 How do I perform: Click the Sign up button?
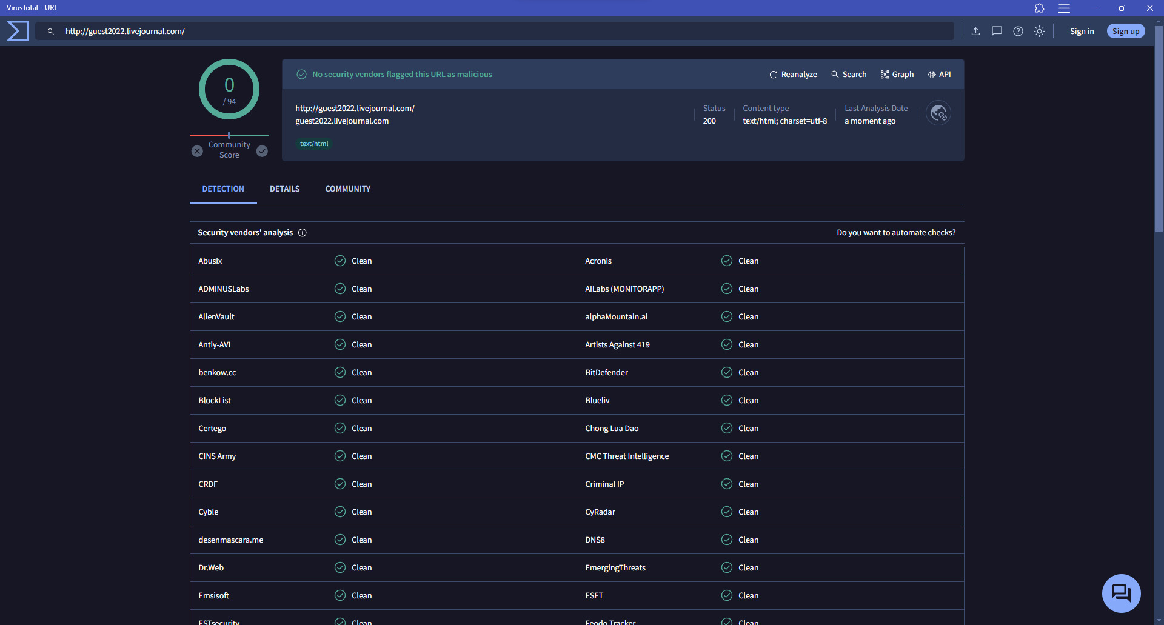1125,32
